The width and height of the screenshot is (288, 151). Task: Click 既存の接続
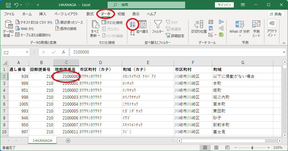66,29
